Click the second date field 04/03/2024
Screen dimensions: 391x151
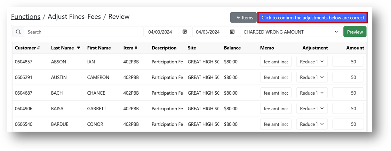pyautogui.click(x=215, y=32)
